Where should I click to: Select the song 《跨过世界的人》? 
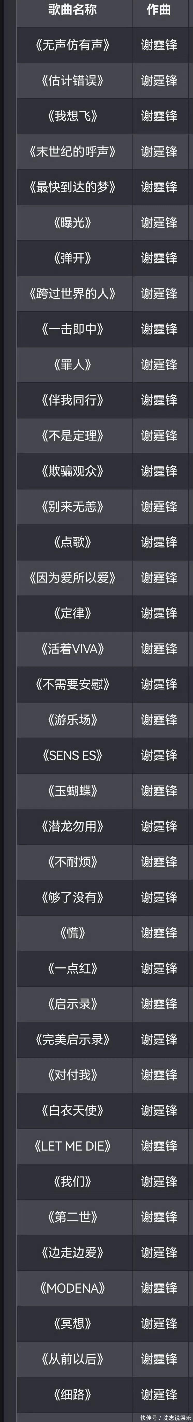(x=73, y=294)
